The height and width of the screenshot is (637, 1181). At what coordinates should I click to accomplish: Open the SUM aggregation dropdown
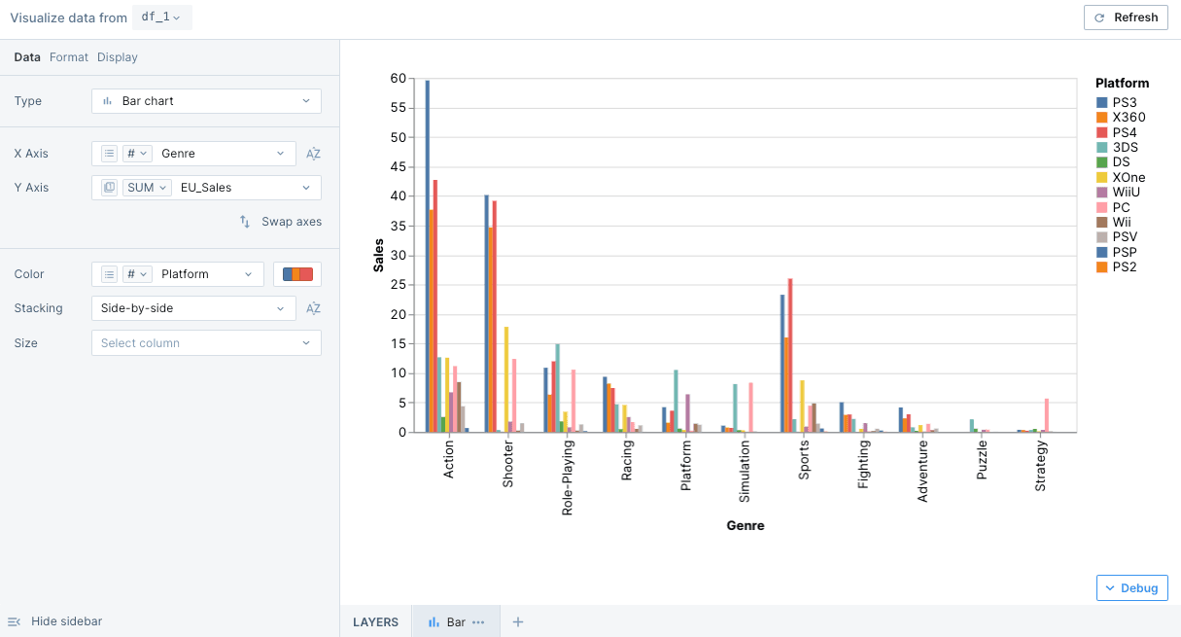148,188
